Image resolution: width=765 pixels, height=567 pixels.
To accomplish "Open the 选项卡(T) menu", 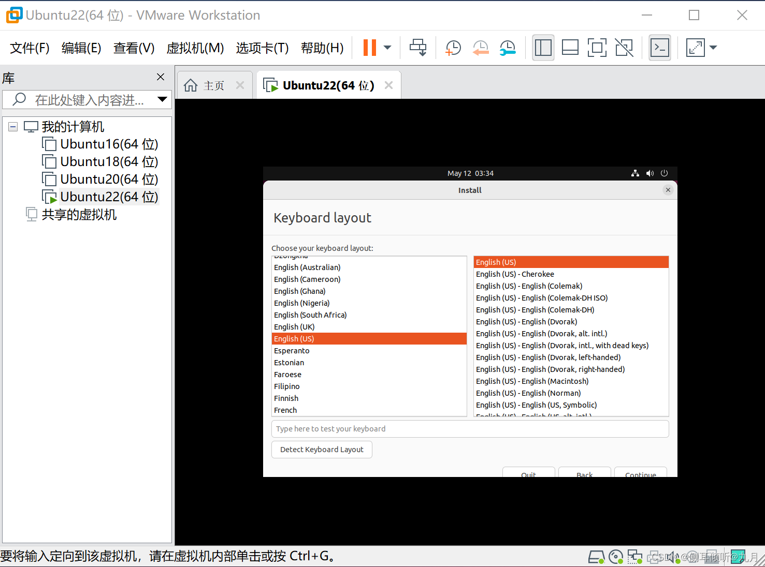I will click(x=263, y=48).
